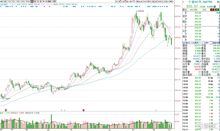220x131 pixels.
Task: Click the 外盘 76525 value
Action: [198, 69]
